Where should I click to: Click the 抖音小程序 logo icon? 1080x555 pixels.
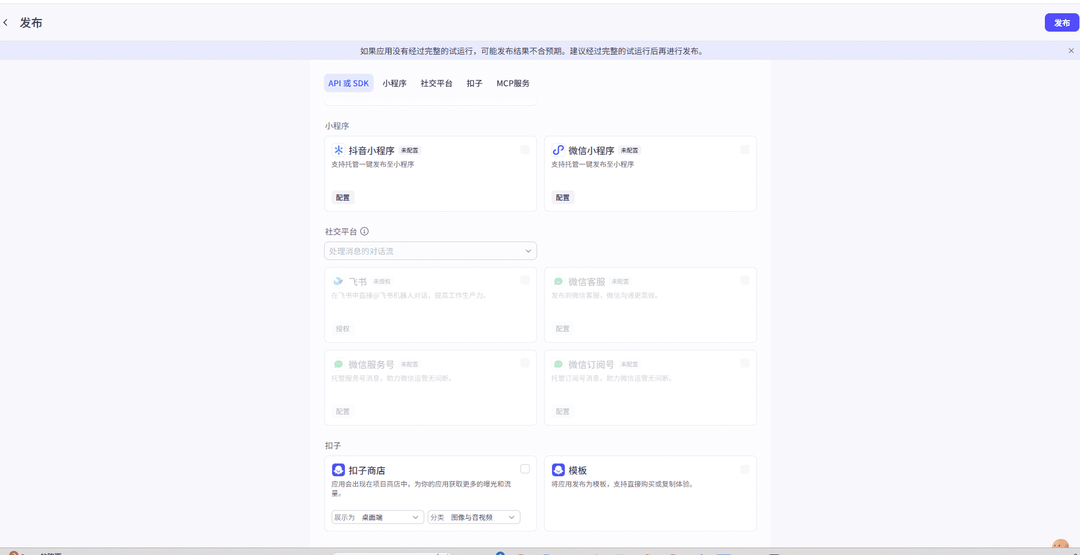point(339,150)
